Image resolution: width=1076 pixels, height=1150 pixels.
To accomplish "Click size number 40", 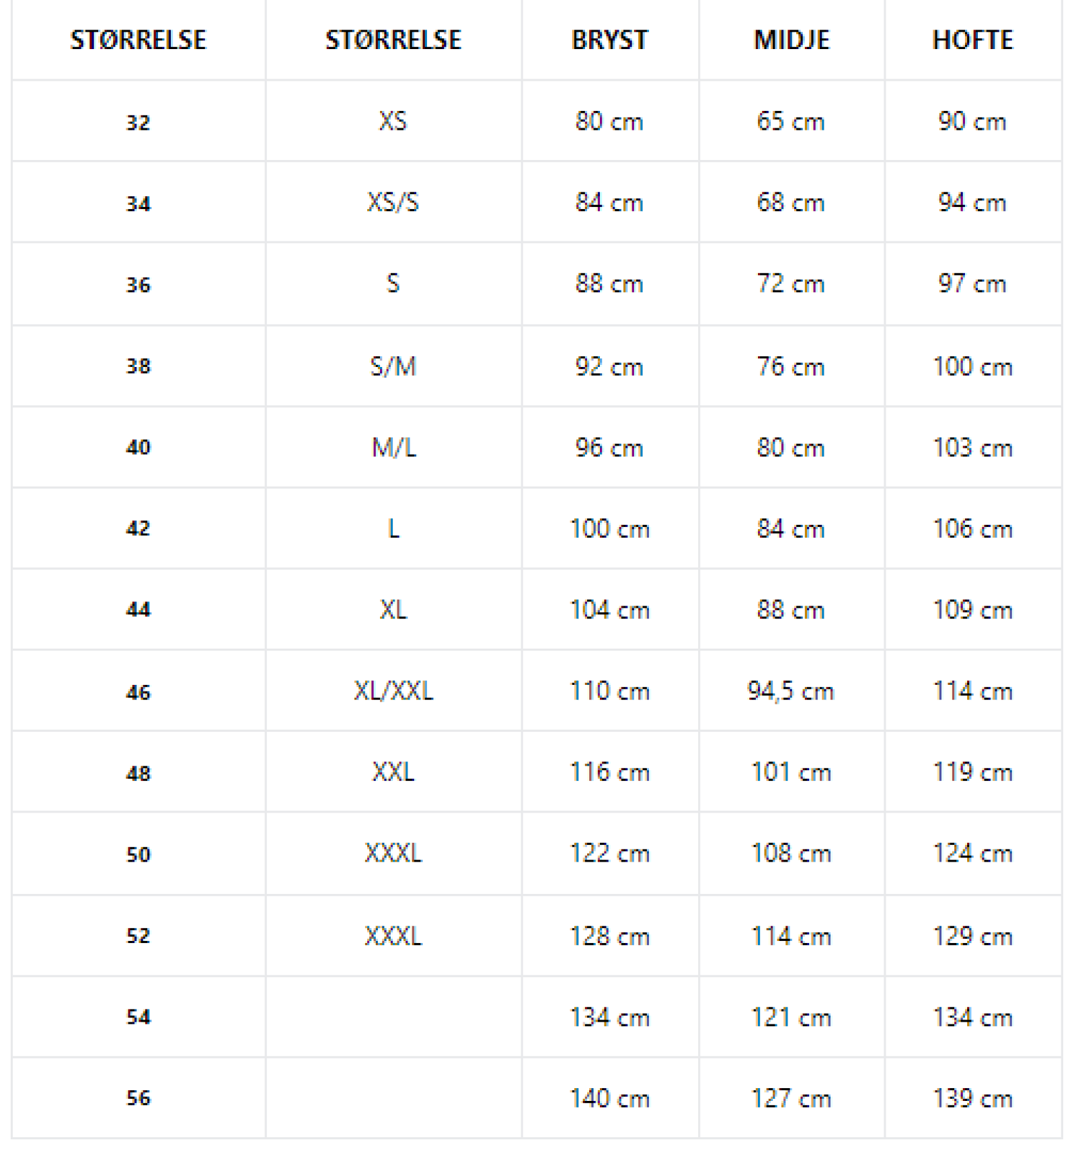I will click(x=139, y=448).
